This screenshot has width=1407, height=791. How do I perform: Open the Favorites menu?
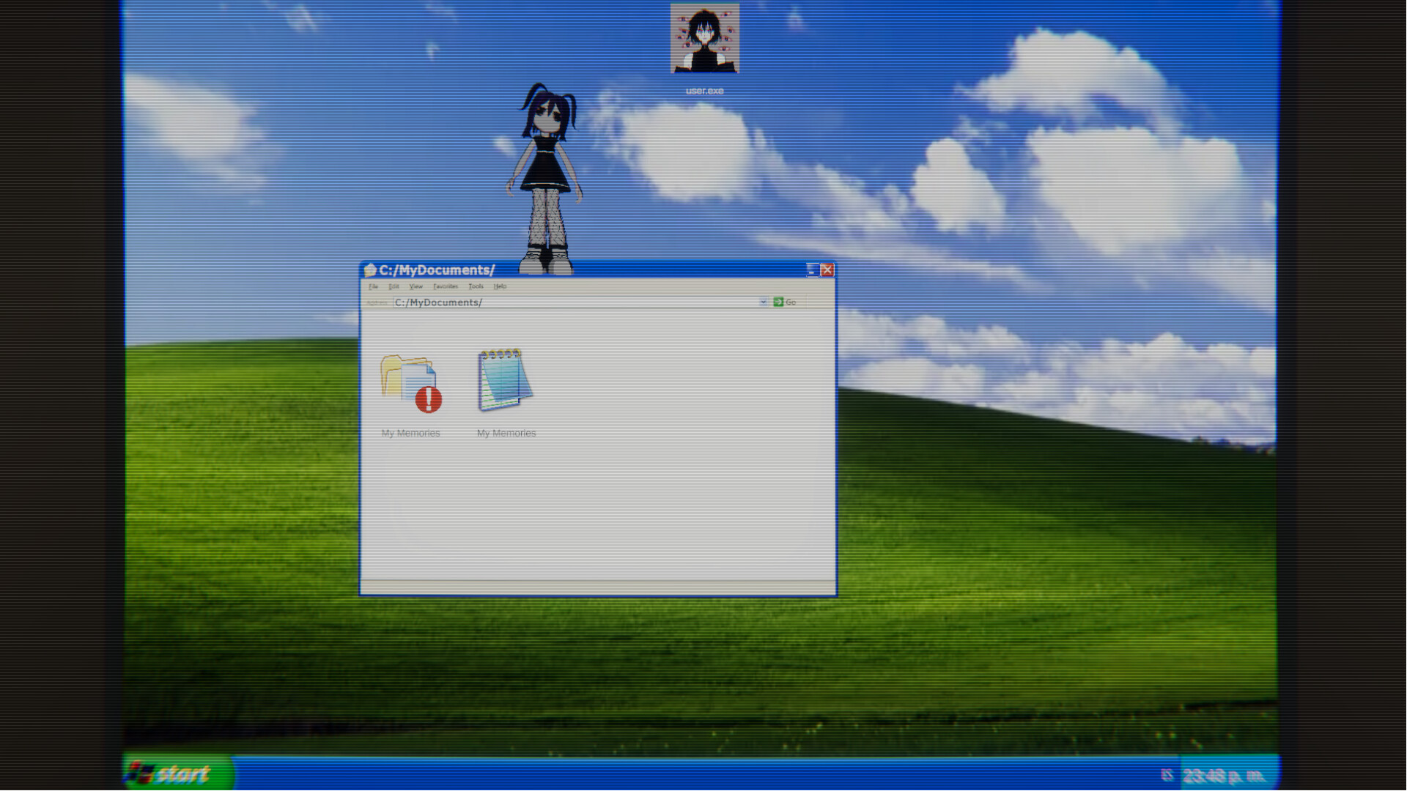(x=446, y=286)
